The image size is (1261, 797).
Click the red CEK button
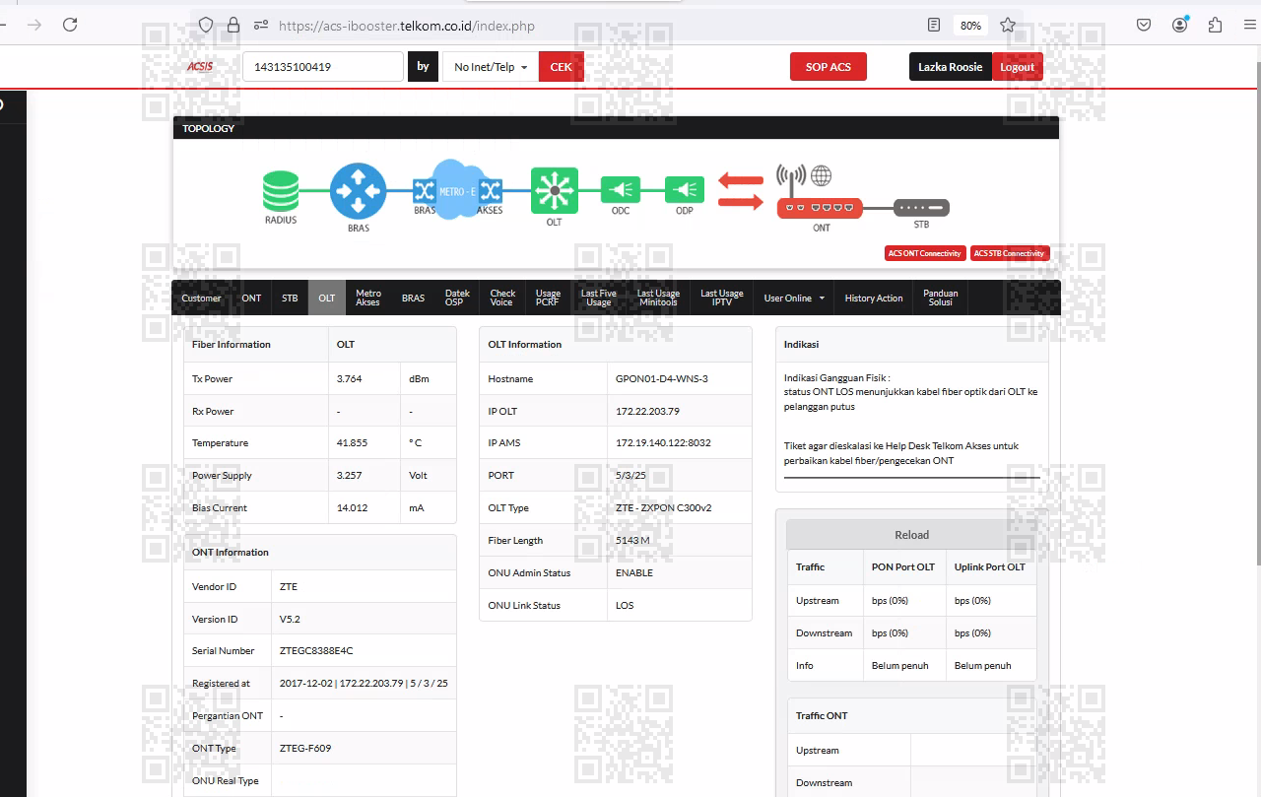click(x=562, y=67)
